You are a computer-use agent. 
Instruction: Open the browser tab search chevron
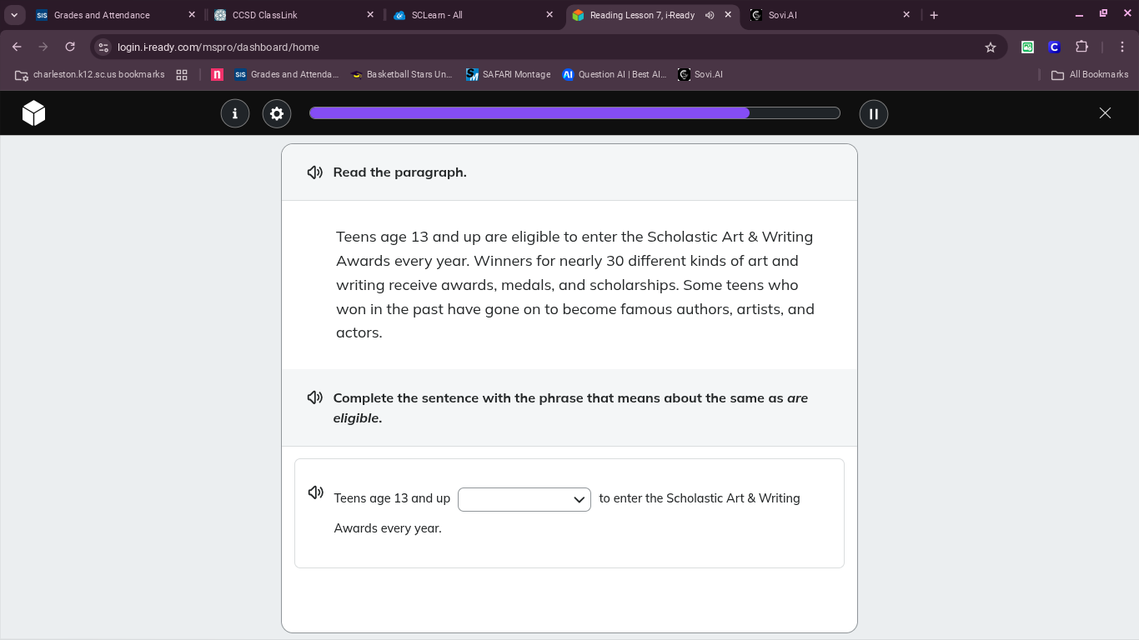click(x=14, y=14)
